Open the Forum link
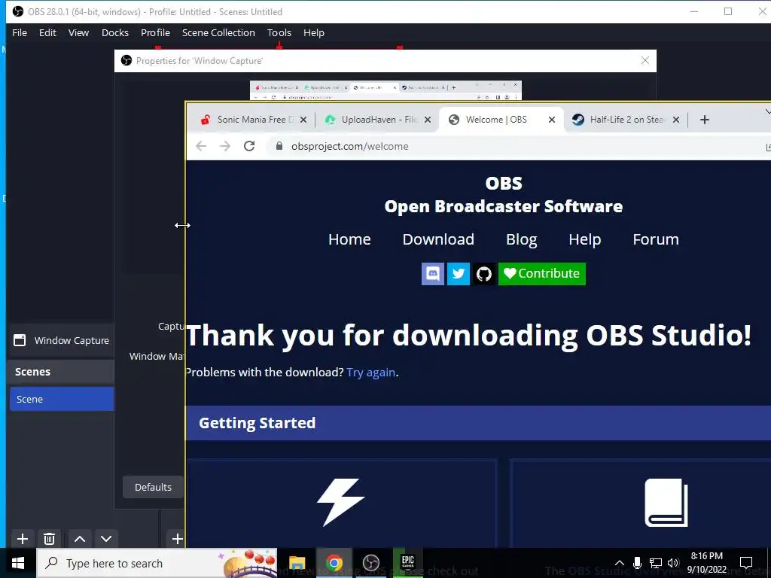771x578 pixels. click(656, 239)
